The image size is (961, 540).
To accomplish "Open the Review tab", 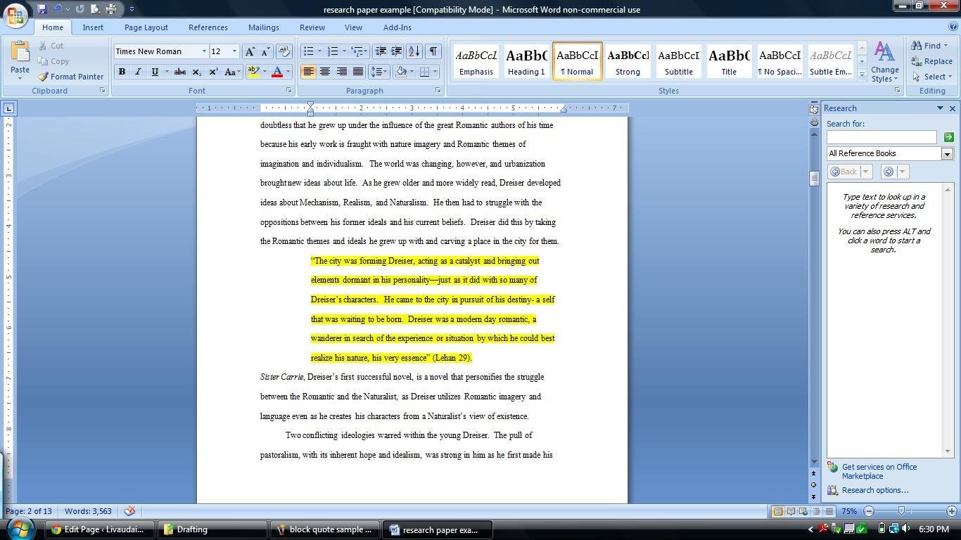I will (312, 27).
